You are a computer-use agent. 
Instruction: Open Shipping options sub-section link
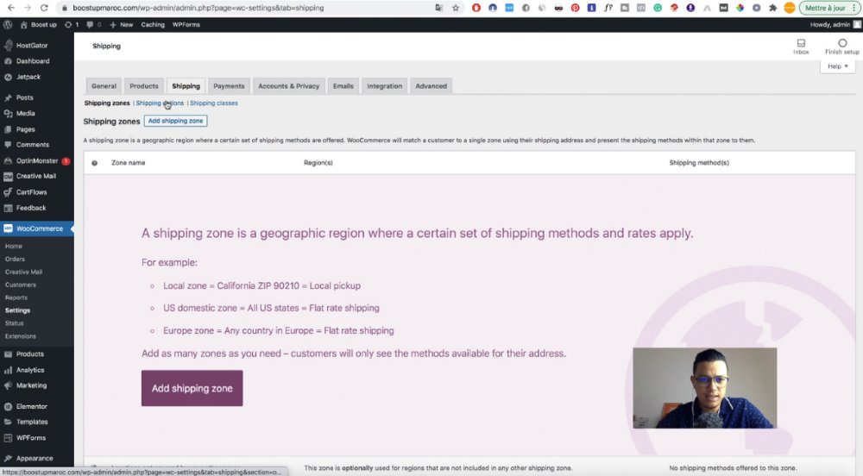pos(160,103)
